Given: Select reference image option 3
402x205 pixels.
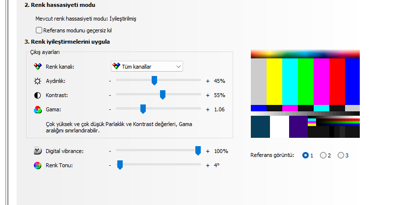Looking at the screenshot, I should click(x=341, y=155).
